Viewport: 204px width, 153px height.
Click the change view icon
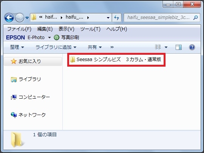(x=158, y=47)
